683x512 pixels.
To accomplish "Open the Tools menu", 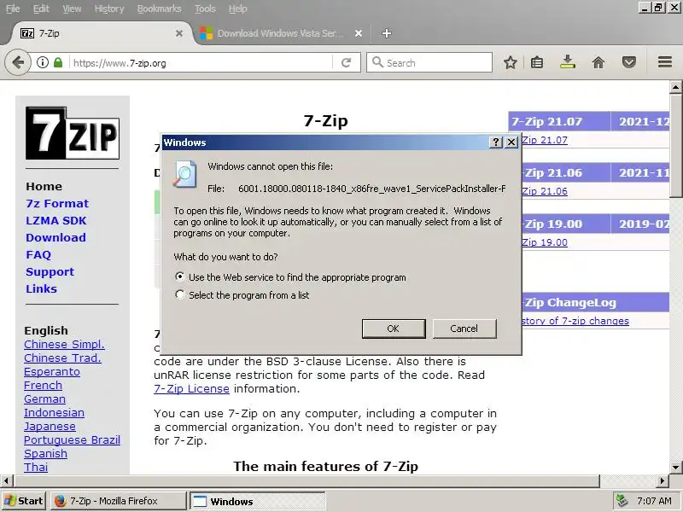I will pyautogui.click(x=205, y=9).
